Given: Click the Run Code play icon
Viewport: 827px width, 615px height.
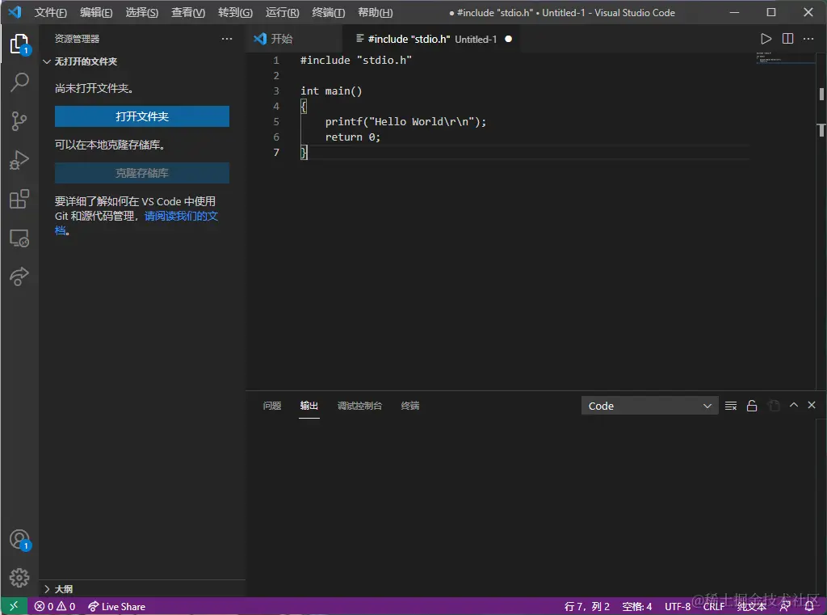Looking at the screenshot, I should click(x=766, y=39).
